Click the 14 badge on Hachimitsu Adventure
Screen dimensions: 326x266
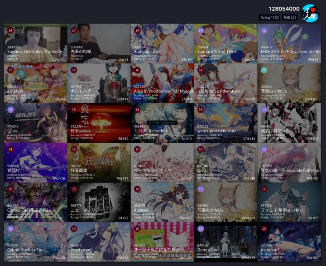point(201,70)
